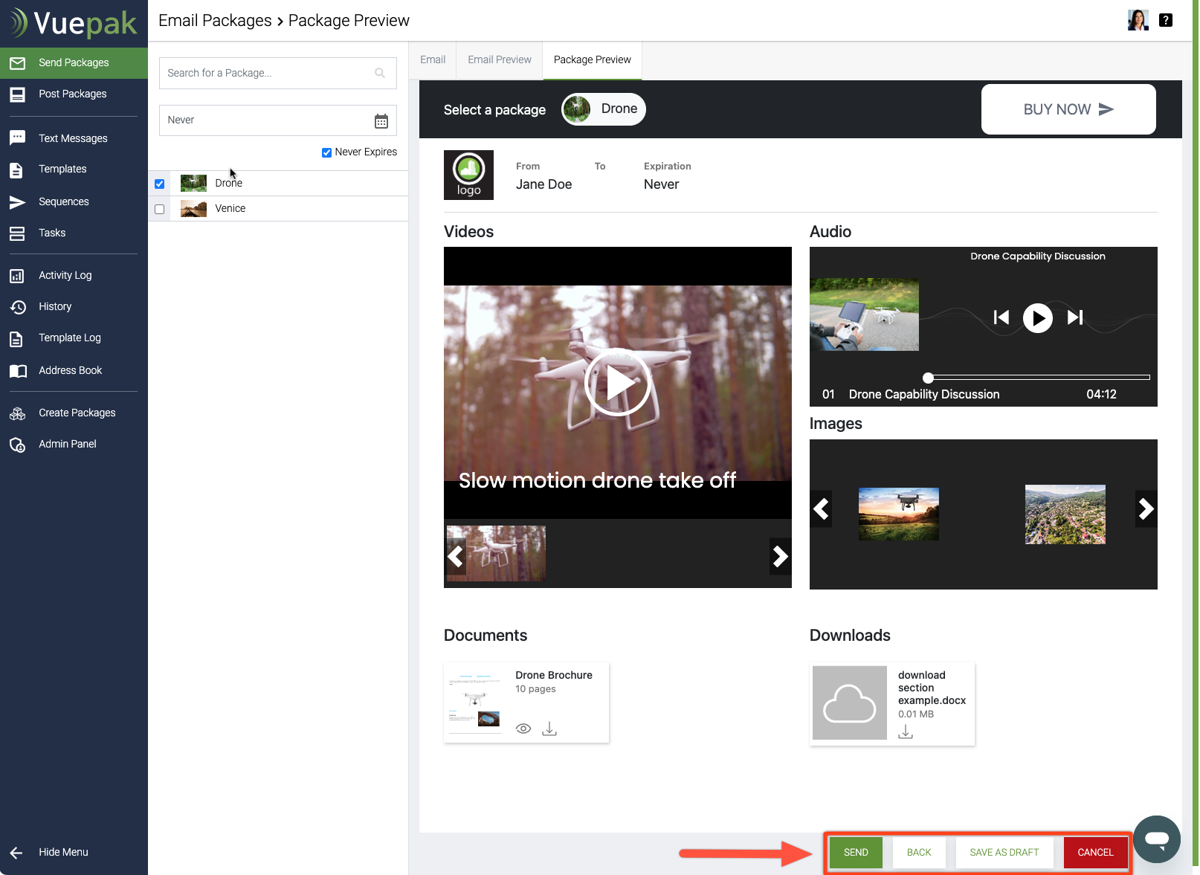Open the chat support bubble

pos(1157,839)
